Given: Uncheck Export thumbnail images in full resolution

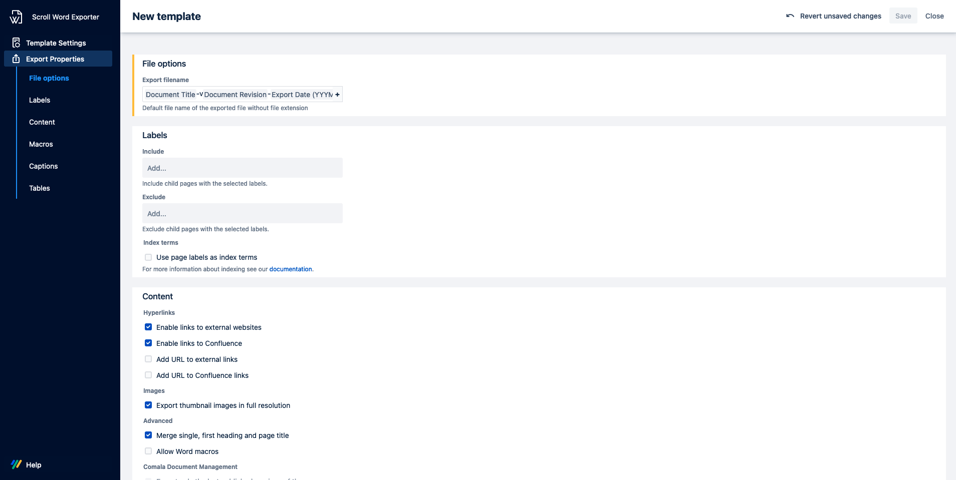Looking at the screenshot, I should [148, 405].
